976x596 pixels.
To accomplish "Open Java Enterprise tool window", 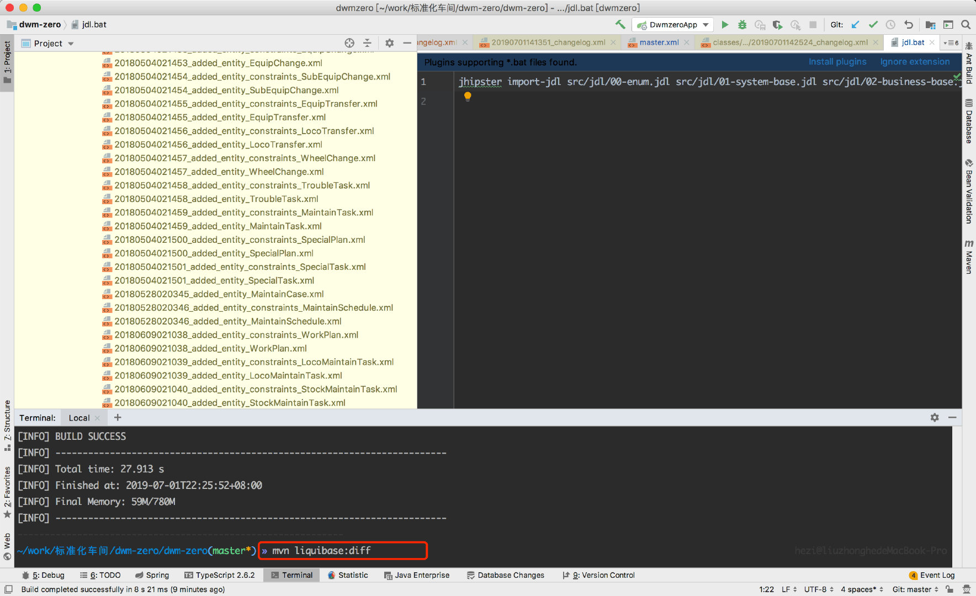I will (x=417, y=575).
